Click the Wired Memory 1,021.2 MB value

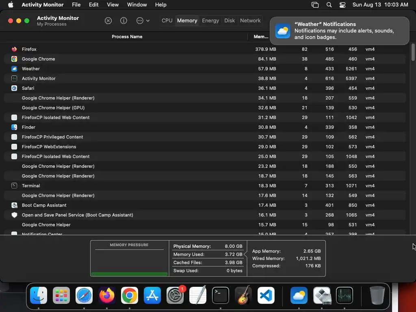308,258
